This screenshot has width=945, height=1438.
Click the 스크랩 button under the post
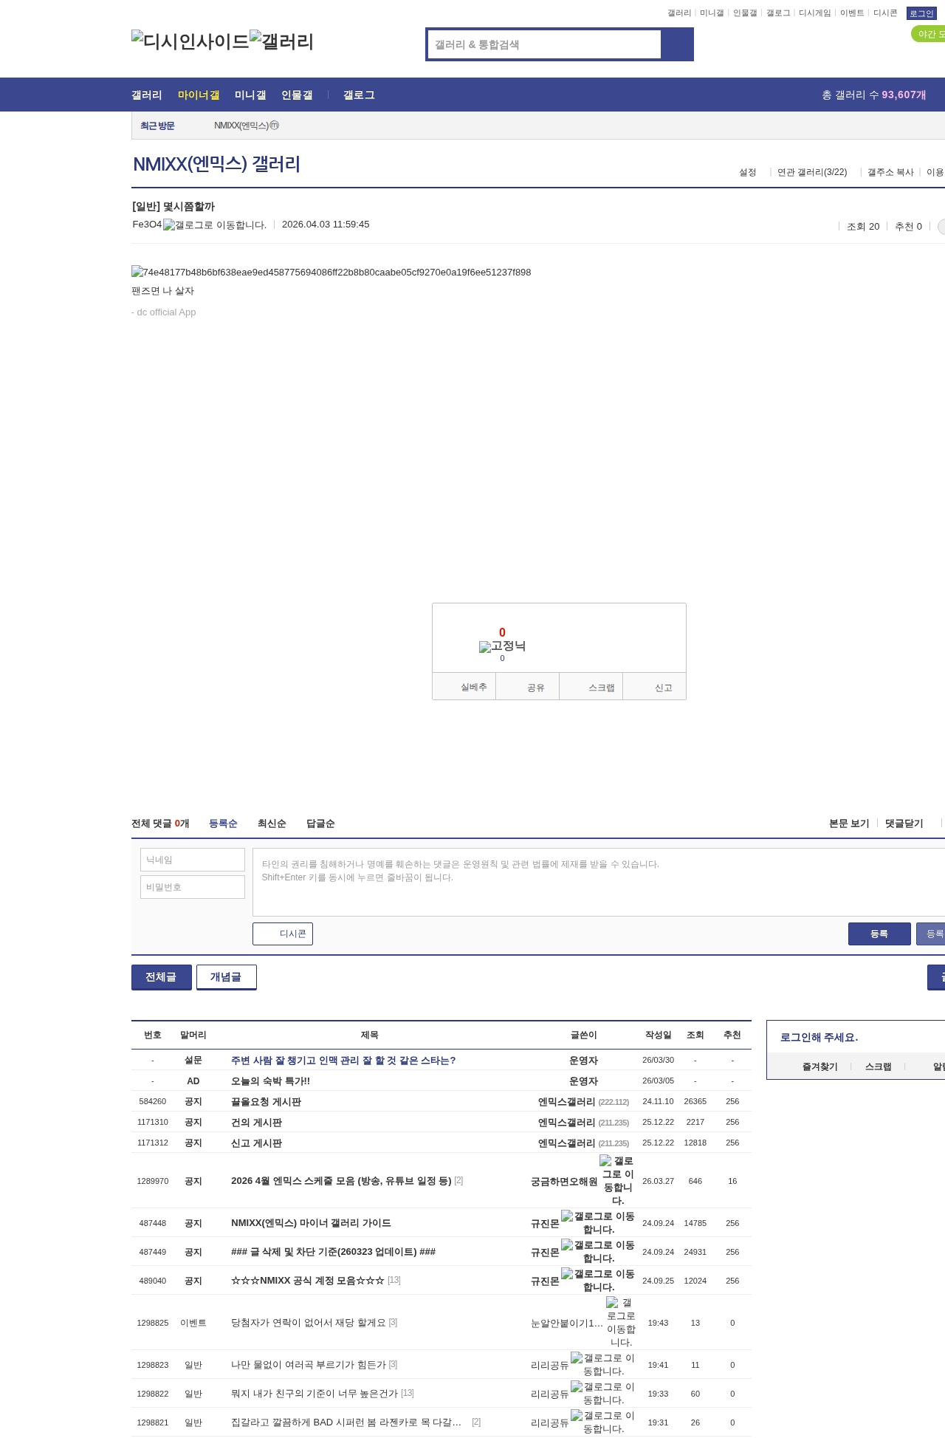coord(591,687)
